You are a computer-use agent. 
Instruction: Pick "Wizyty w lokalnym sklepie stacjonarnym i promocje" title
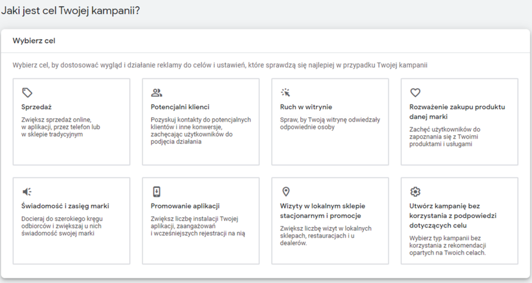323,211
